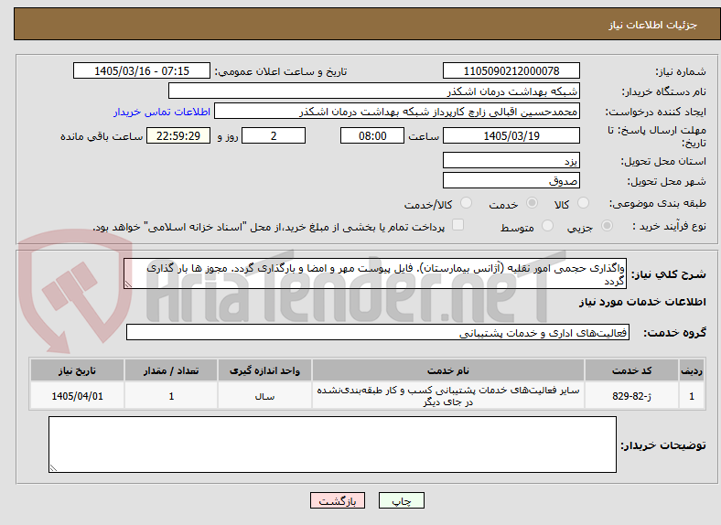
Task: Click the request creator field محمدحسین اقبالی
Action: click(x=397, y=112)
